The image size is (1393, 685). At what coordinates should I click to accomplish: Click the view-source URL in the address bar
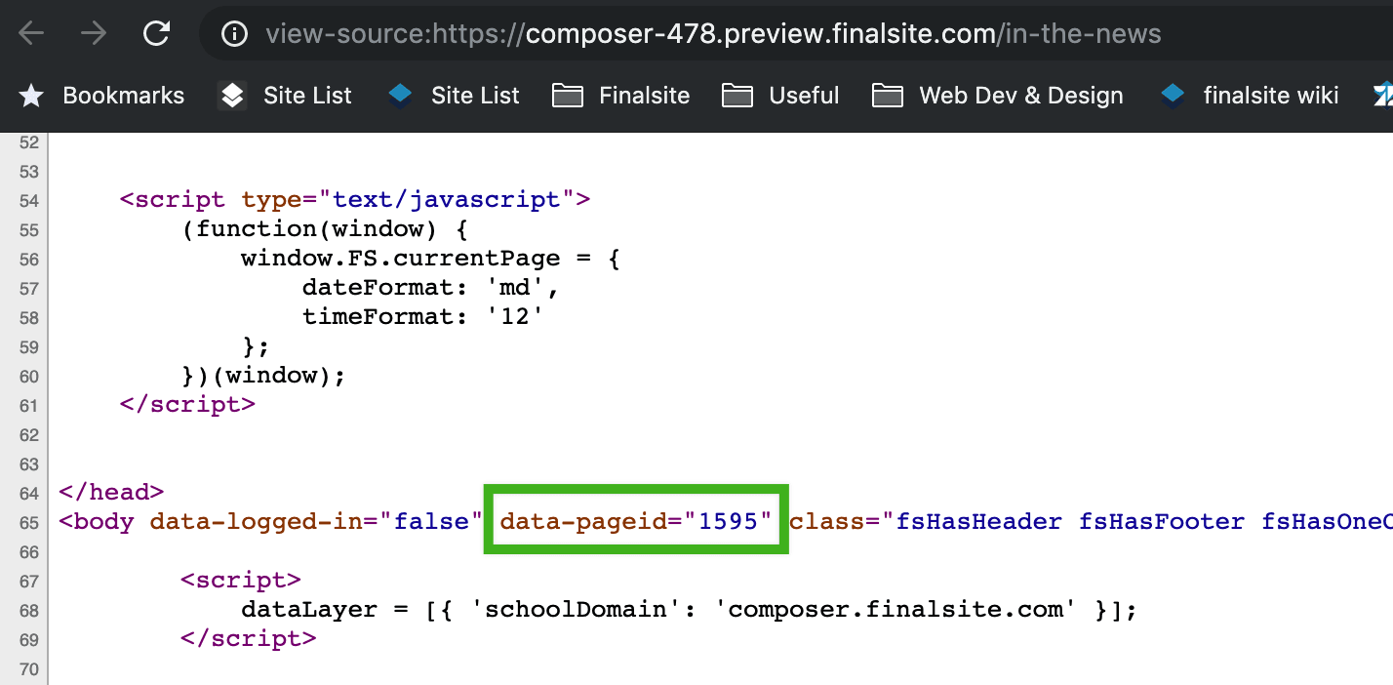tap(713, 35)
